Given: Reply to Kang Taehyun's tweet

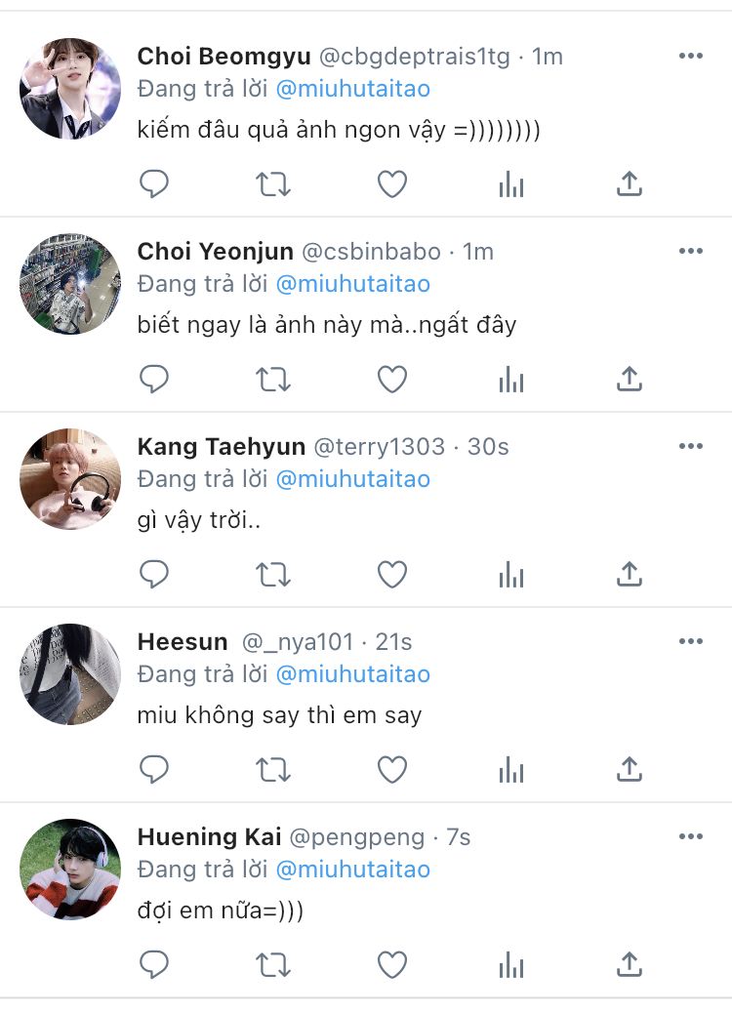Looking at the screenshot, I should pos(154,574).
